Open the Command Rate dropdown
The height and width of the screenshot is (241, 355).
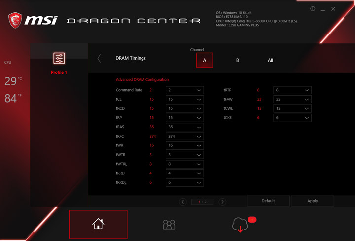[184, 90]
